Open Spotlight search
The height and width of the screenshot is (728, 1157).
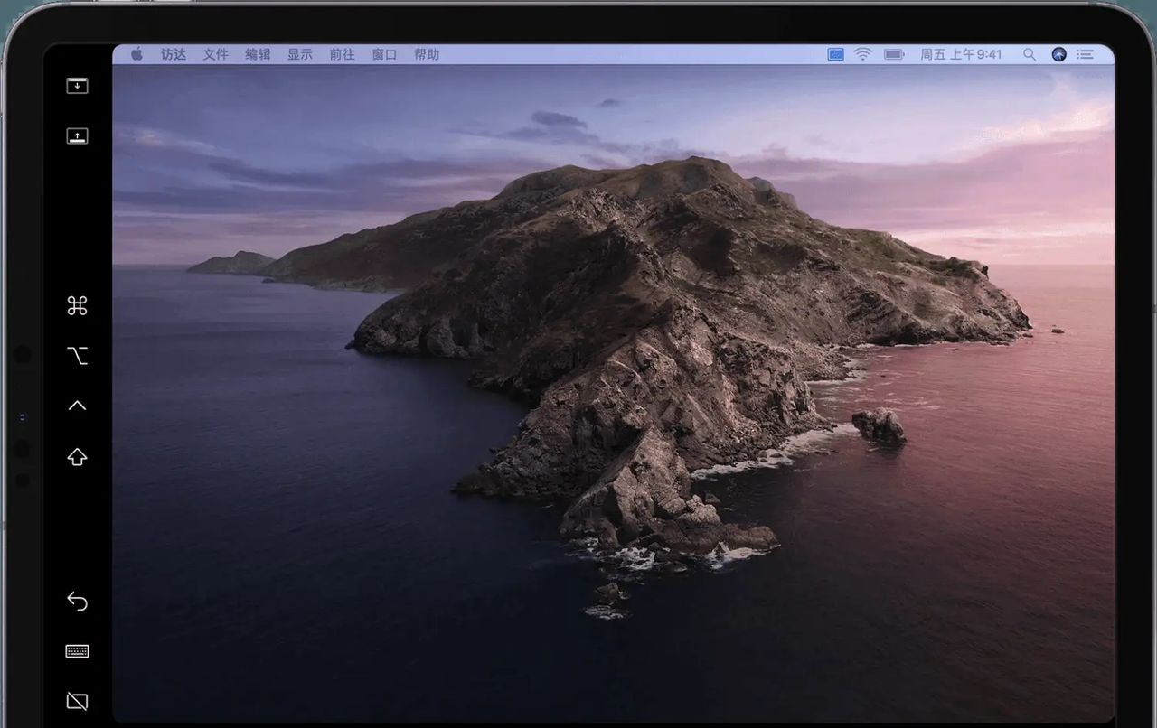1030,54
